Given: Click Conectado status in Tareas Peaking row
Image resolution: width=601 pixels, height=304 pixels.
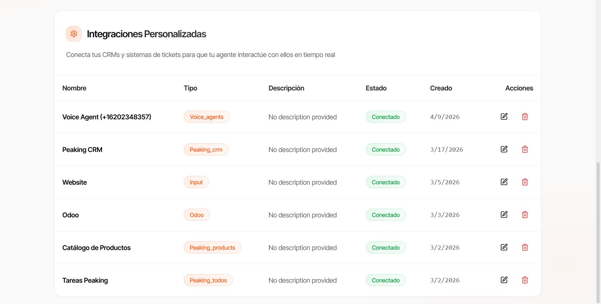Looking at the screenshot, I should (386, 280).
